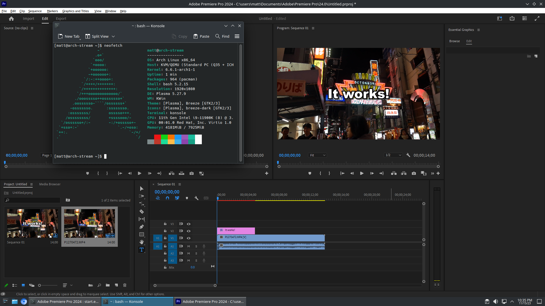This screenshot has width=545, height=306.
Task: Click New Tab in Konsole
Action: point(69,37)
